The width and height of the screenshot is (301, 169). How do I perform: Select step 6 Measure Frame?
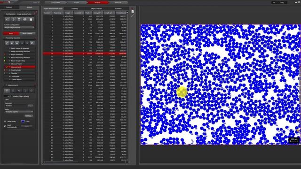pos(20,64)
